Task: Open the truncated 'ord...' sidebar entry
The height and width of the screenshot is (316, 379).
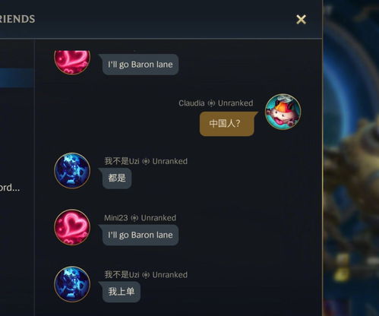Action: click(10, 188)
